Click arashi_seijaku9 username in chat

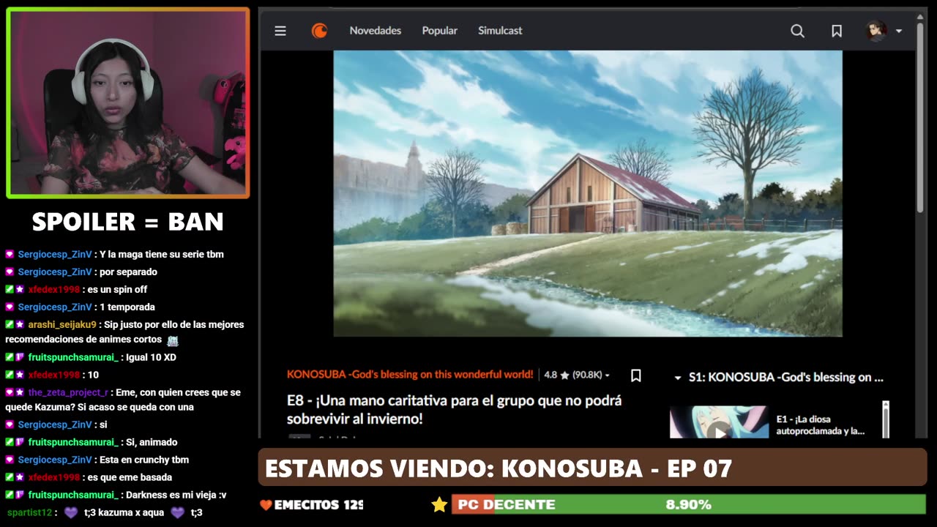(62, 324)
